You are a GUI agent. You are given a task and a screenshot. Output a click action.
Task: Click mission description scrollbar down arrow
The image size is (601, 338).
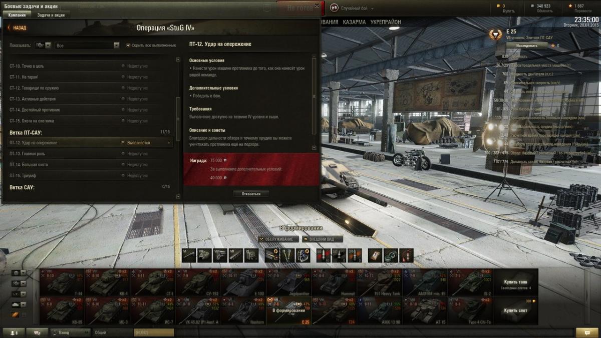coord(315,148)
